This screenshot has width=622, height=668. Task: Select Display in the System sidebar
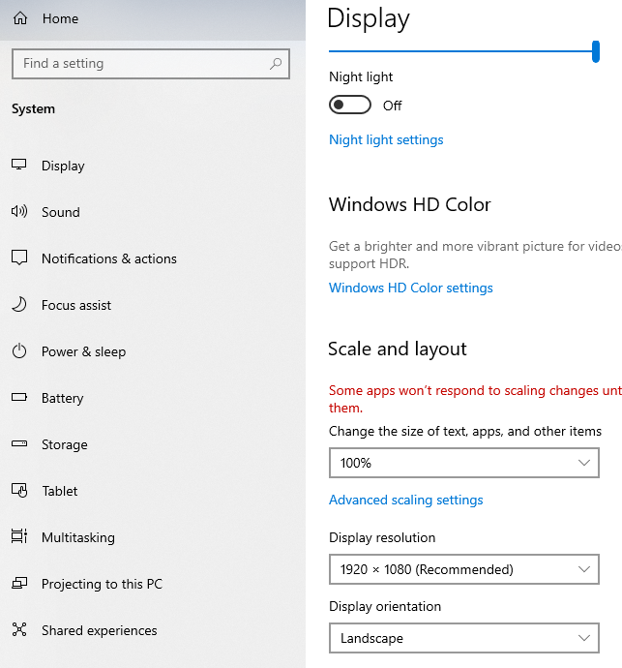pyautogui.click(x=63, y=166)
